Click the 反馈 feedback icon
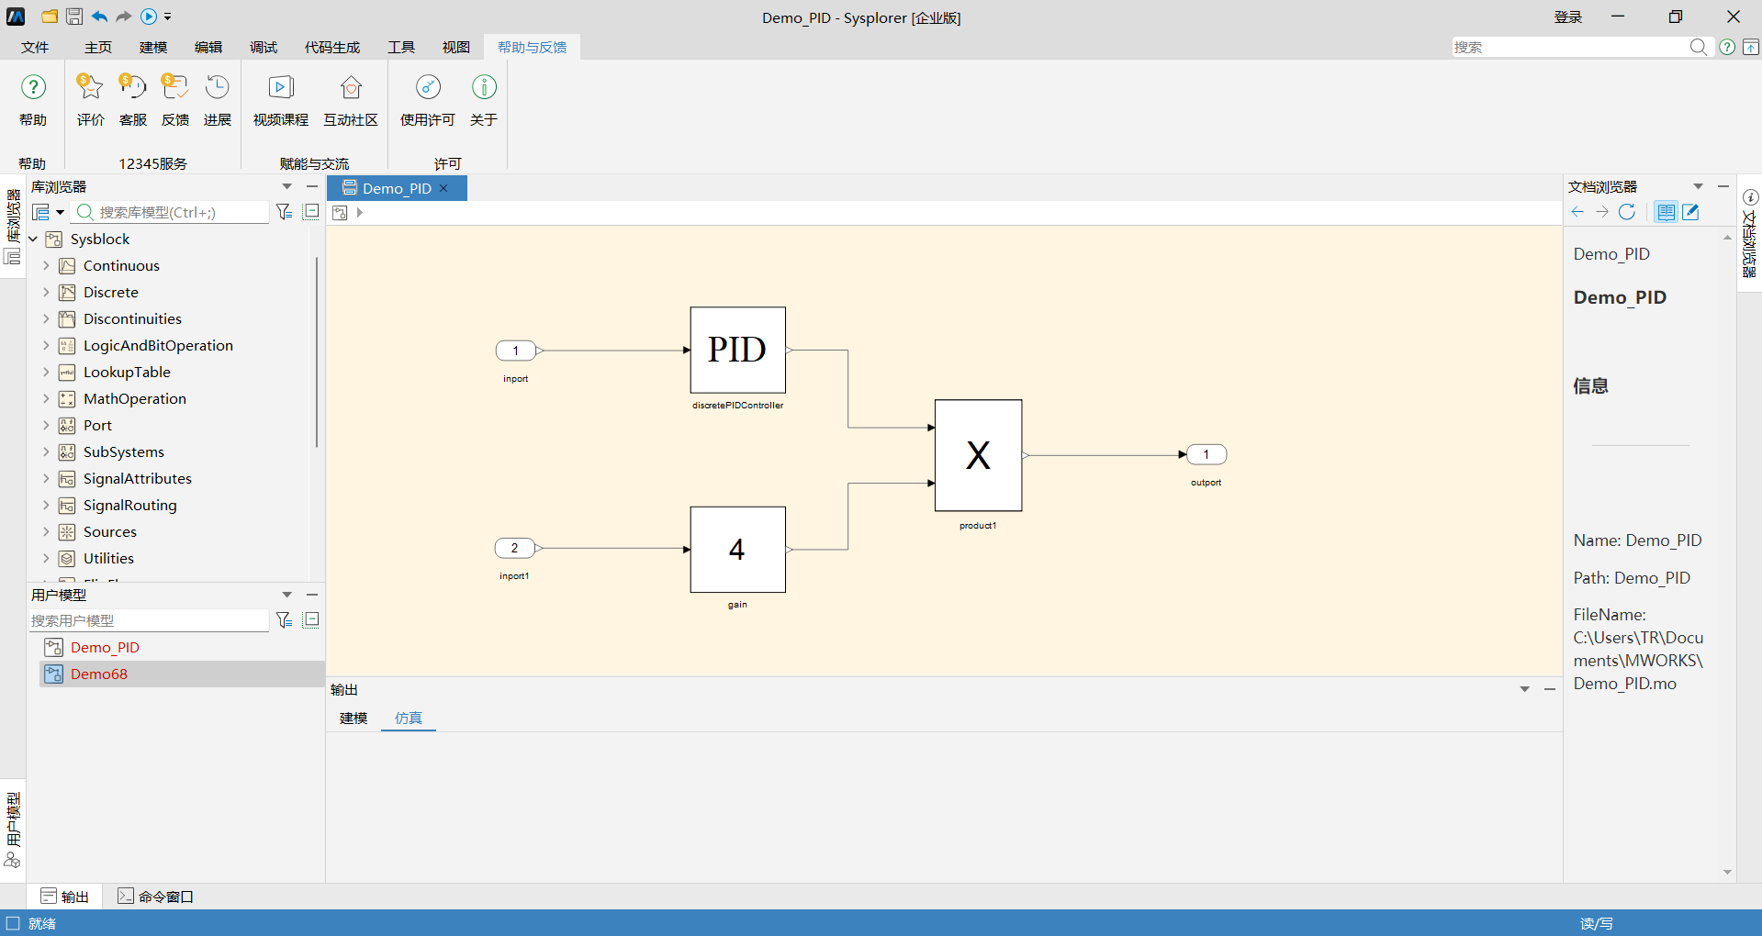This screenshot has height=936, width=1762. tap(174, 87)
